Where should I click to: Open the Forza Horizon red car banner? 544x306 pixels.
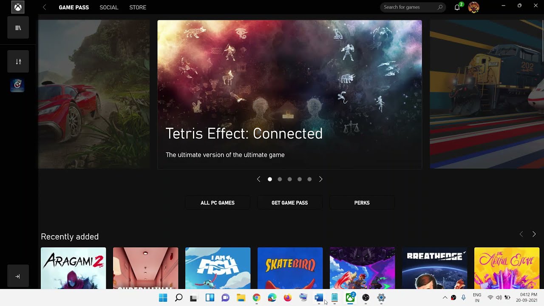click(x=94, y=94)
